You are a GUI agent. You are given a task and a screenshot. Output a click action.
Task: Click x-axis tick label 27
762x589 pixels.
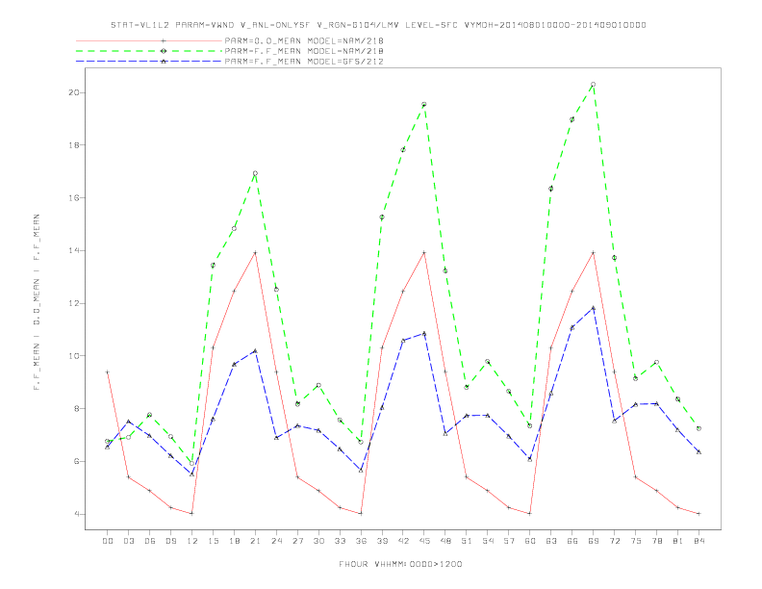point(297,541)
